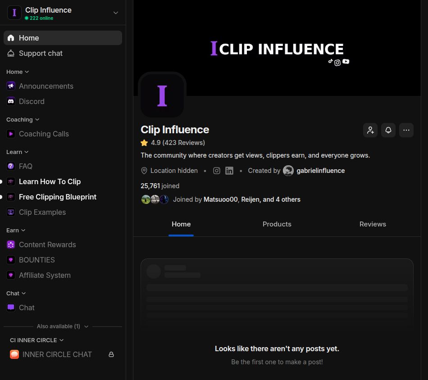
Task: Open the LinkedIn profile link icon
Action: click(229, 171)
